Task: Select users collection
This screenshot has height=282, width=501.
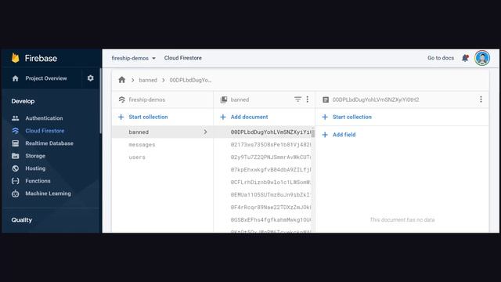Action: 137,157
